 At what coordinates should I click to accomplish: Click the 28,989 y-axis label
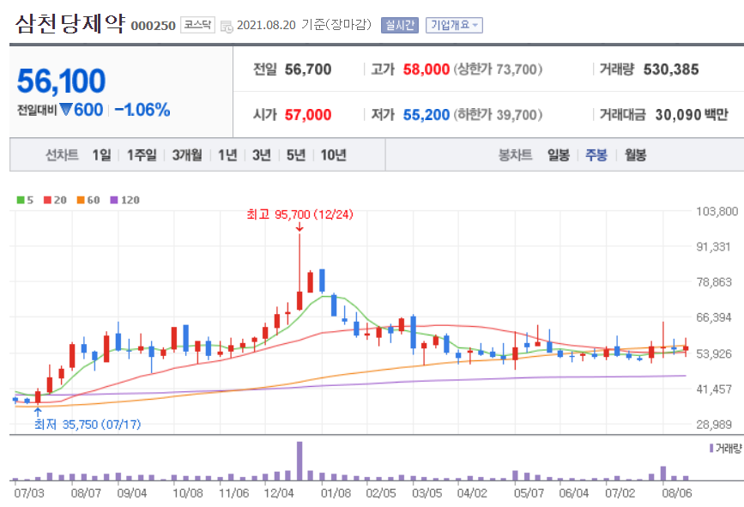click(x=714, y=425)
